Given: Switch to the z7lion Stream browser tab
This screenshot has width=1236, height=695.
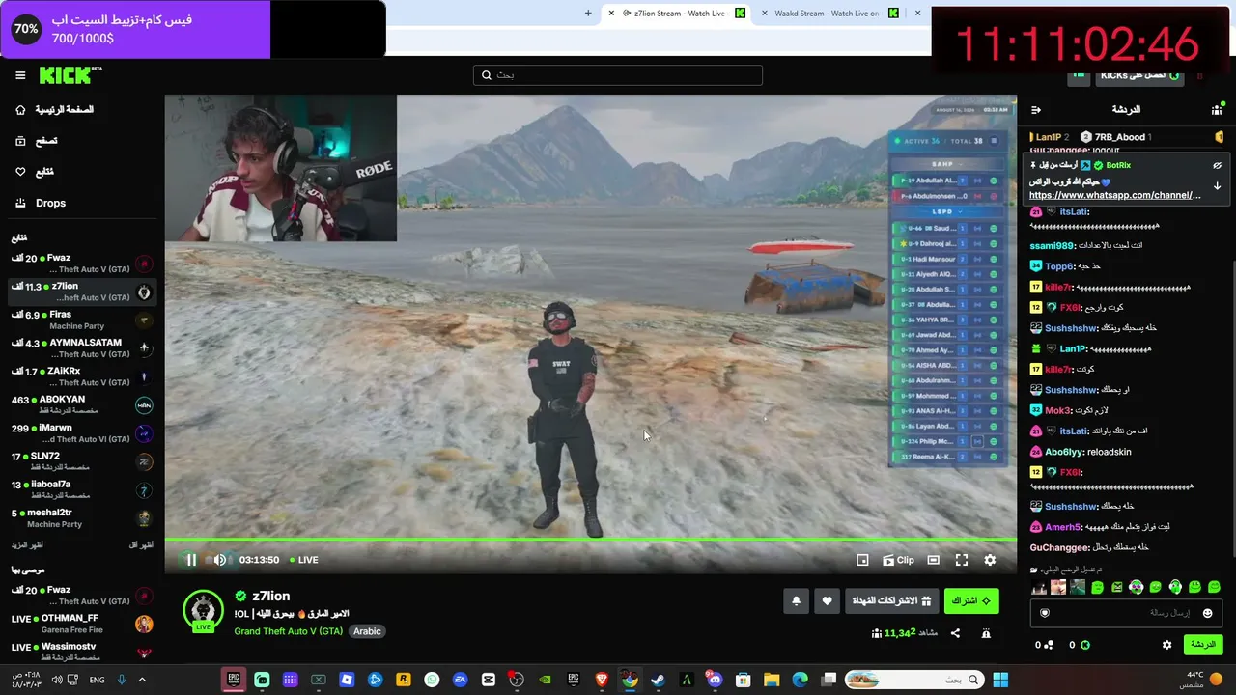Looking at the screenshot, I should (x=677, y=14).
